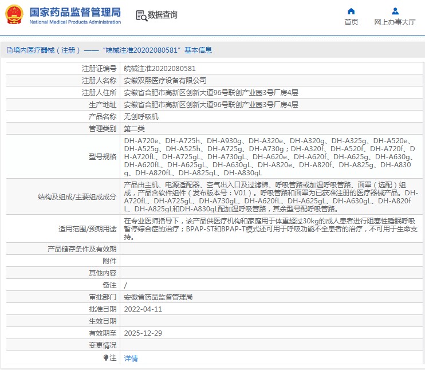Image resolution: width=425 pixels, height=370 pixels.
Task: Click the structure description beginning 产品由主机
Action: tap(271, 197)
